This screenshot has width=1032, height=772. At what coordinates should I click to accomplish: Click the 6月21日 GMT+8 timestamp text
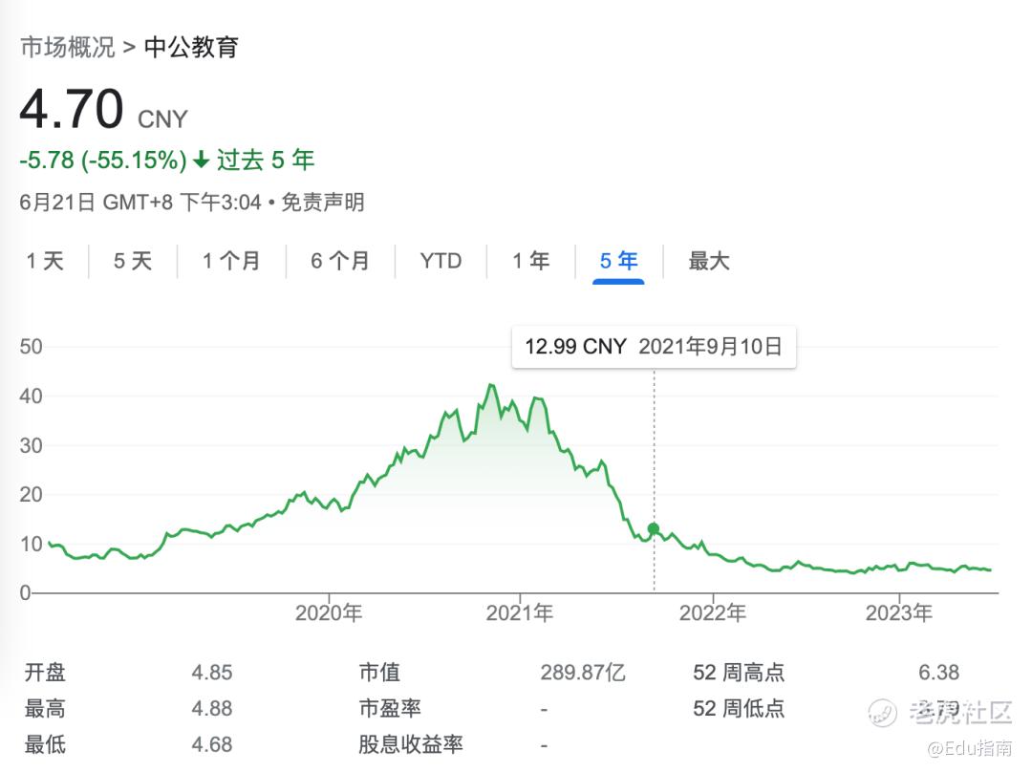tap(140, 202)
